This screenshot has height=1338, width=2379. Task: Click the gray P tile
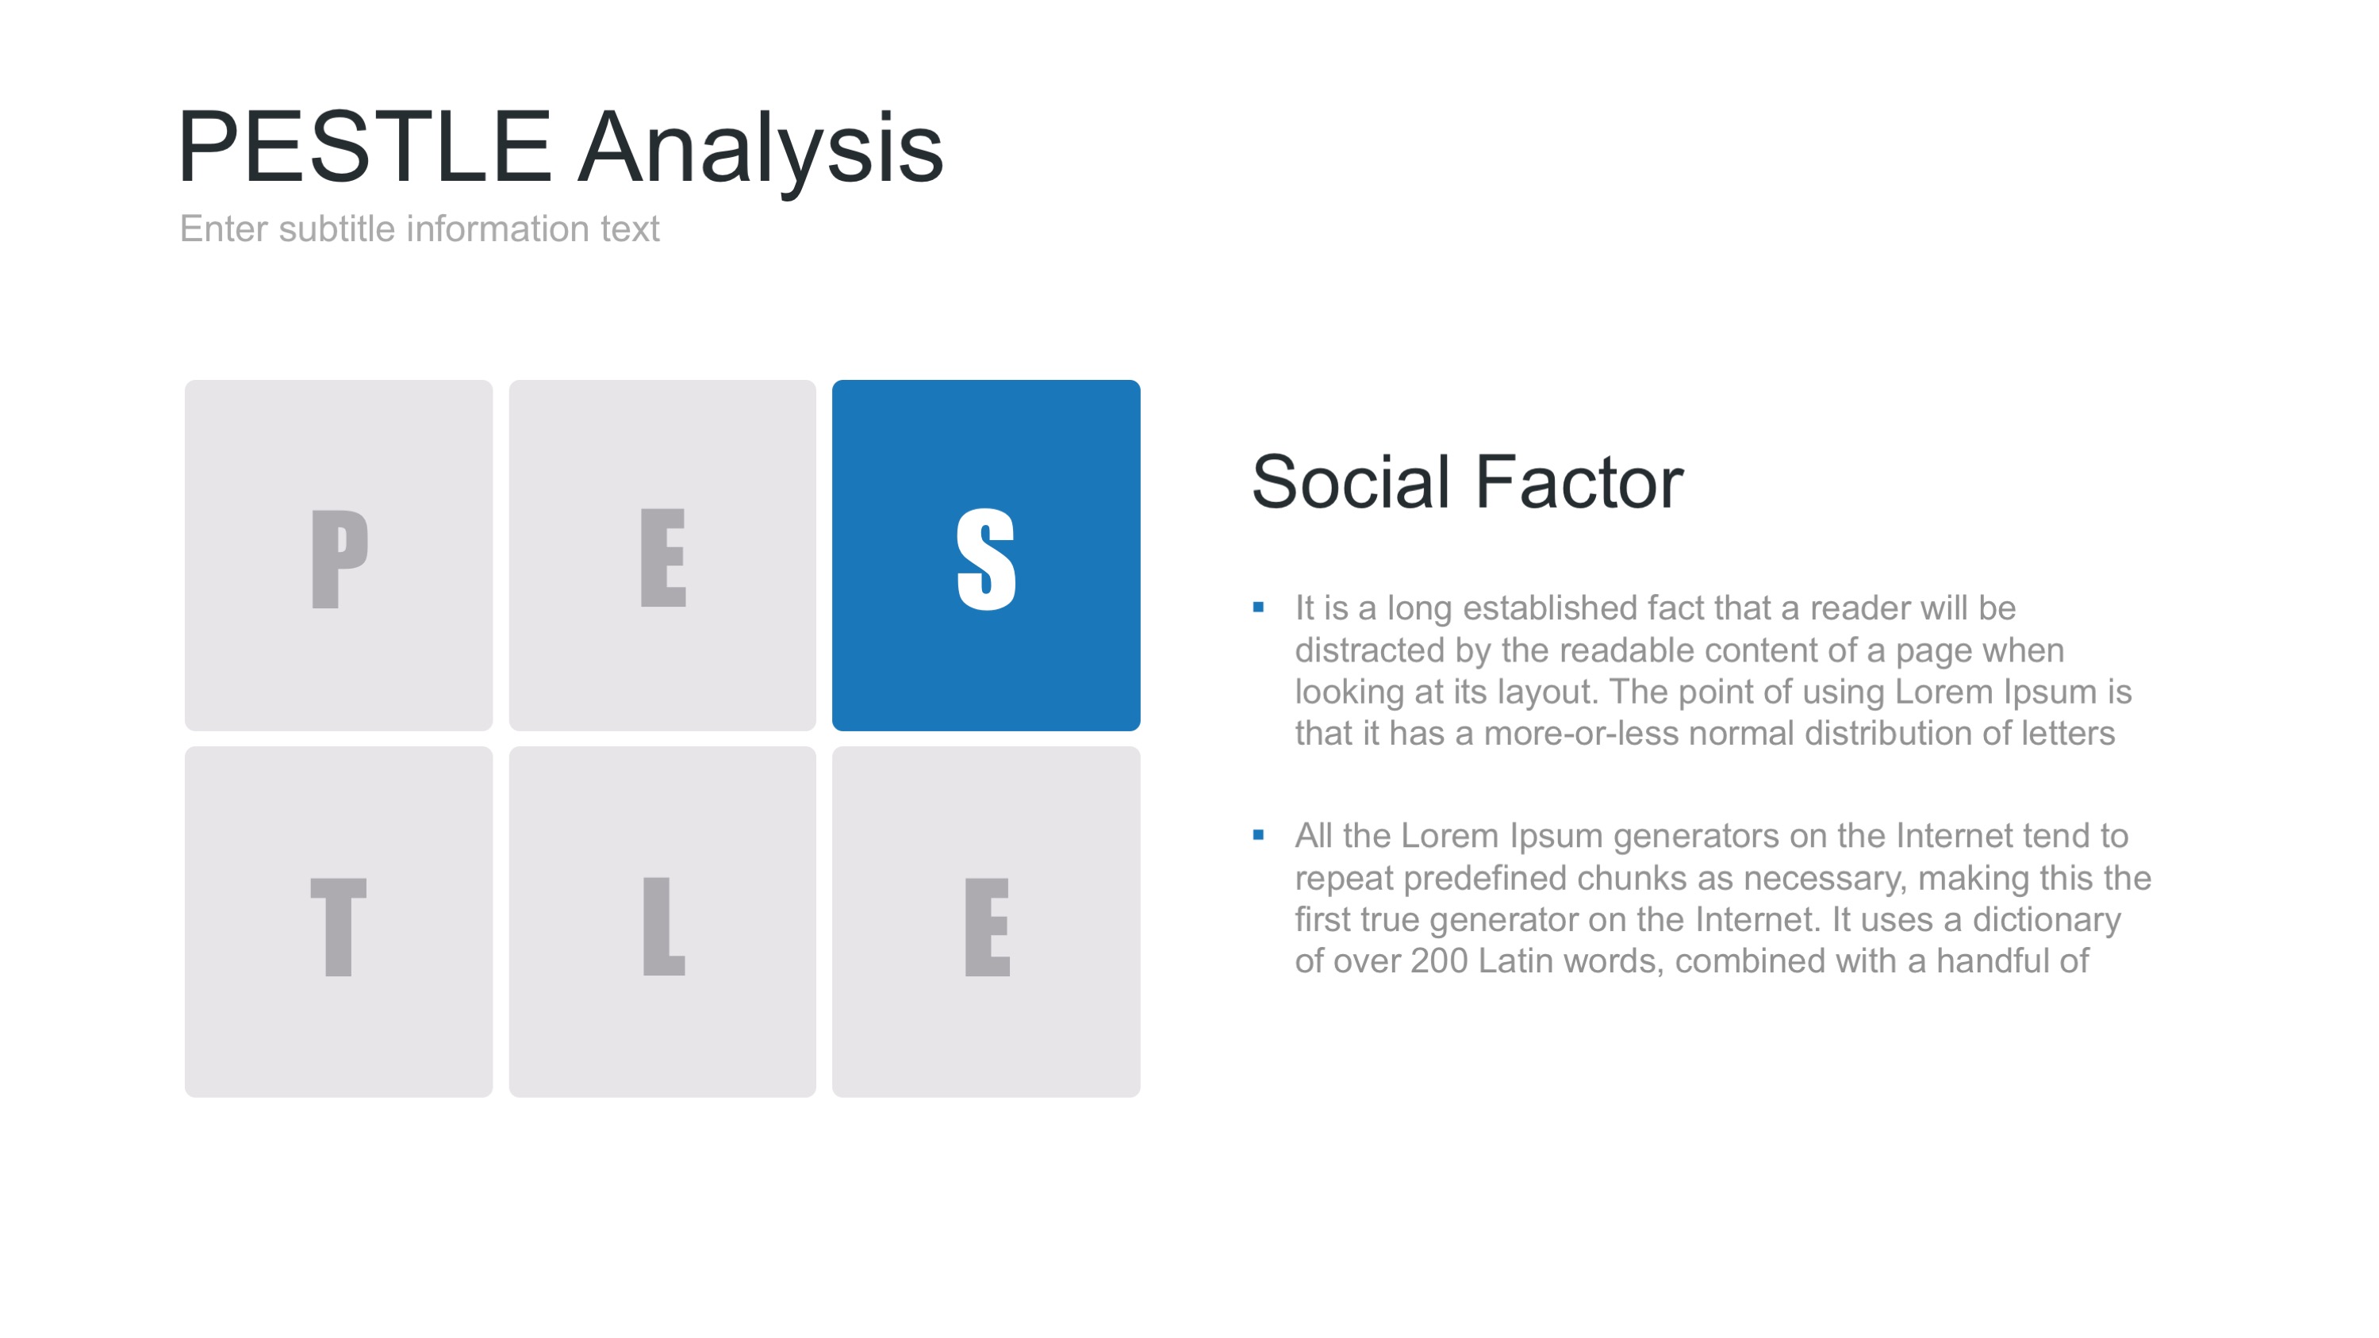point(338,555)
